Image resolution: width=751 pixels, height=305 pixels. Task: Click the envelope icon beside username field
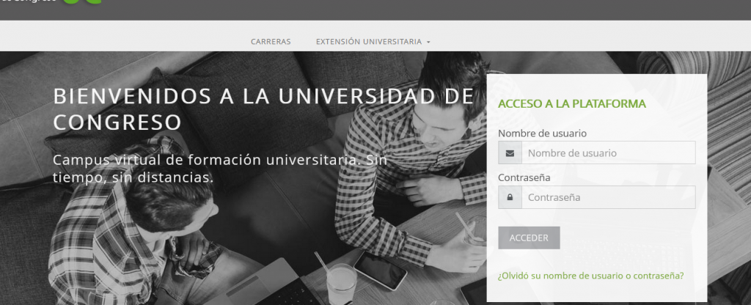tap(510, 153)
